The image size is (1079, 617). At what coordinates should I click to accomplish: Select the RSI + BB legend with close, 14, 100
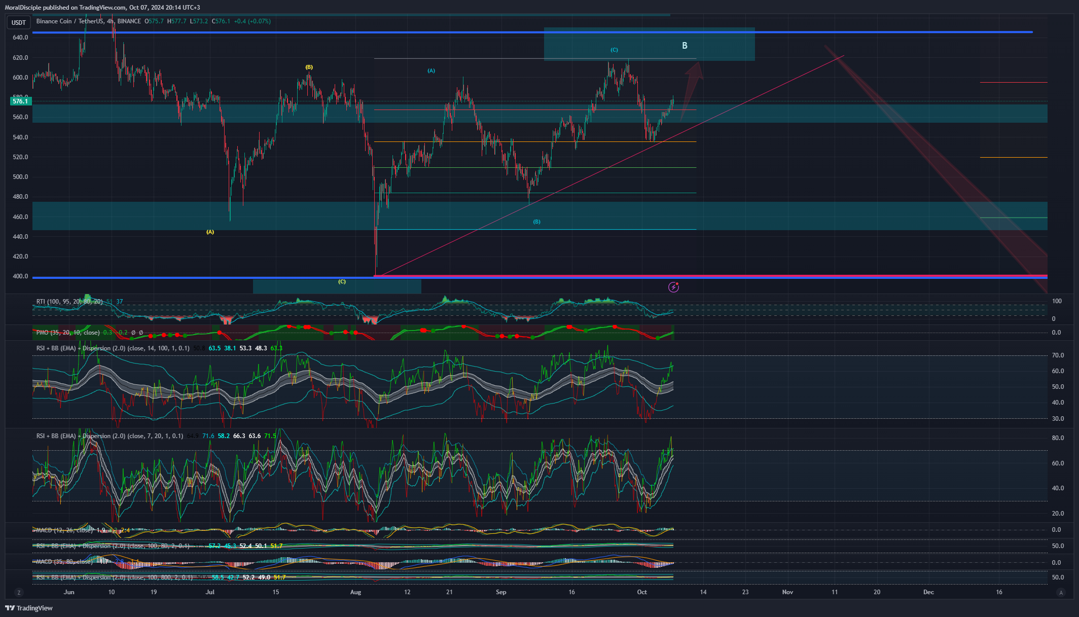pyautogui.click(x=113, y=348)
